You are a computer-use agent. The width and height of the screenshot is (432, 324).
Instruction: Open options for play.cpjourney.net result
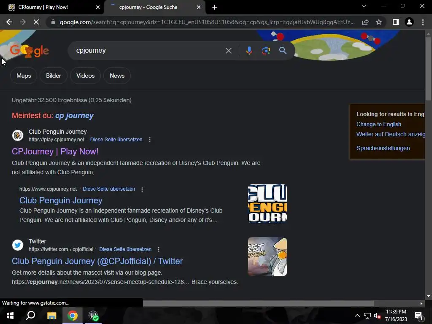(x=150, y=140)
